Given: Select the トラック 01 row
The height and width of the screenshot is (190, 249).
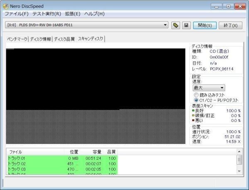Looking at the screenshot, I should pos(62,158).
